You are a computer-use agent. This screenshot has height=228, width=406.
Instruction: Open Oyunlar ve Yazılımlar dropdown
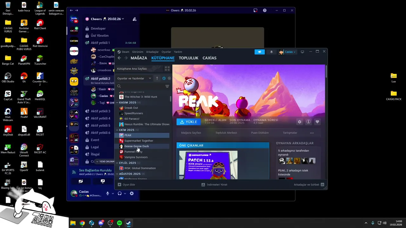pos(134,78)
